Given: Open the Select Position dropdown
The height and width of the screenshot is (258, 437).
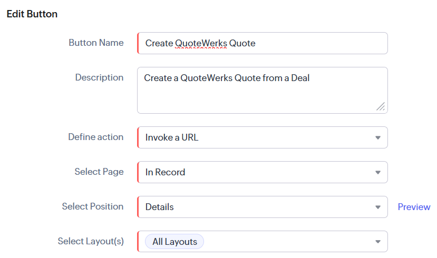Looking at the screenshot, I should tap(263, 207).
